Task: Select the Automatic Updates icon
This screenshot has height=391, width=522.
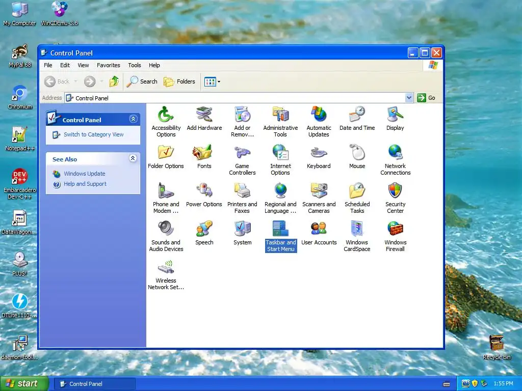Action: 319,121
